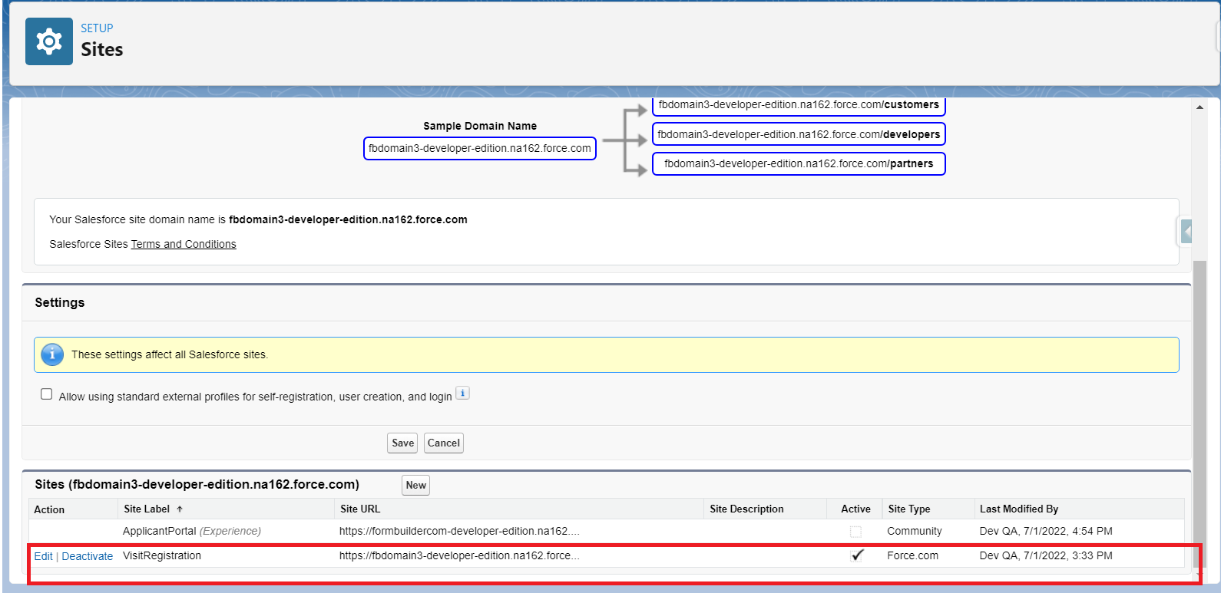Click the small info icon beside external profiles option
The image size is (1221, 593).
coord(462,394)
